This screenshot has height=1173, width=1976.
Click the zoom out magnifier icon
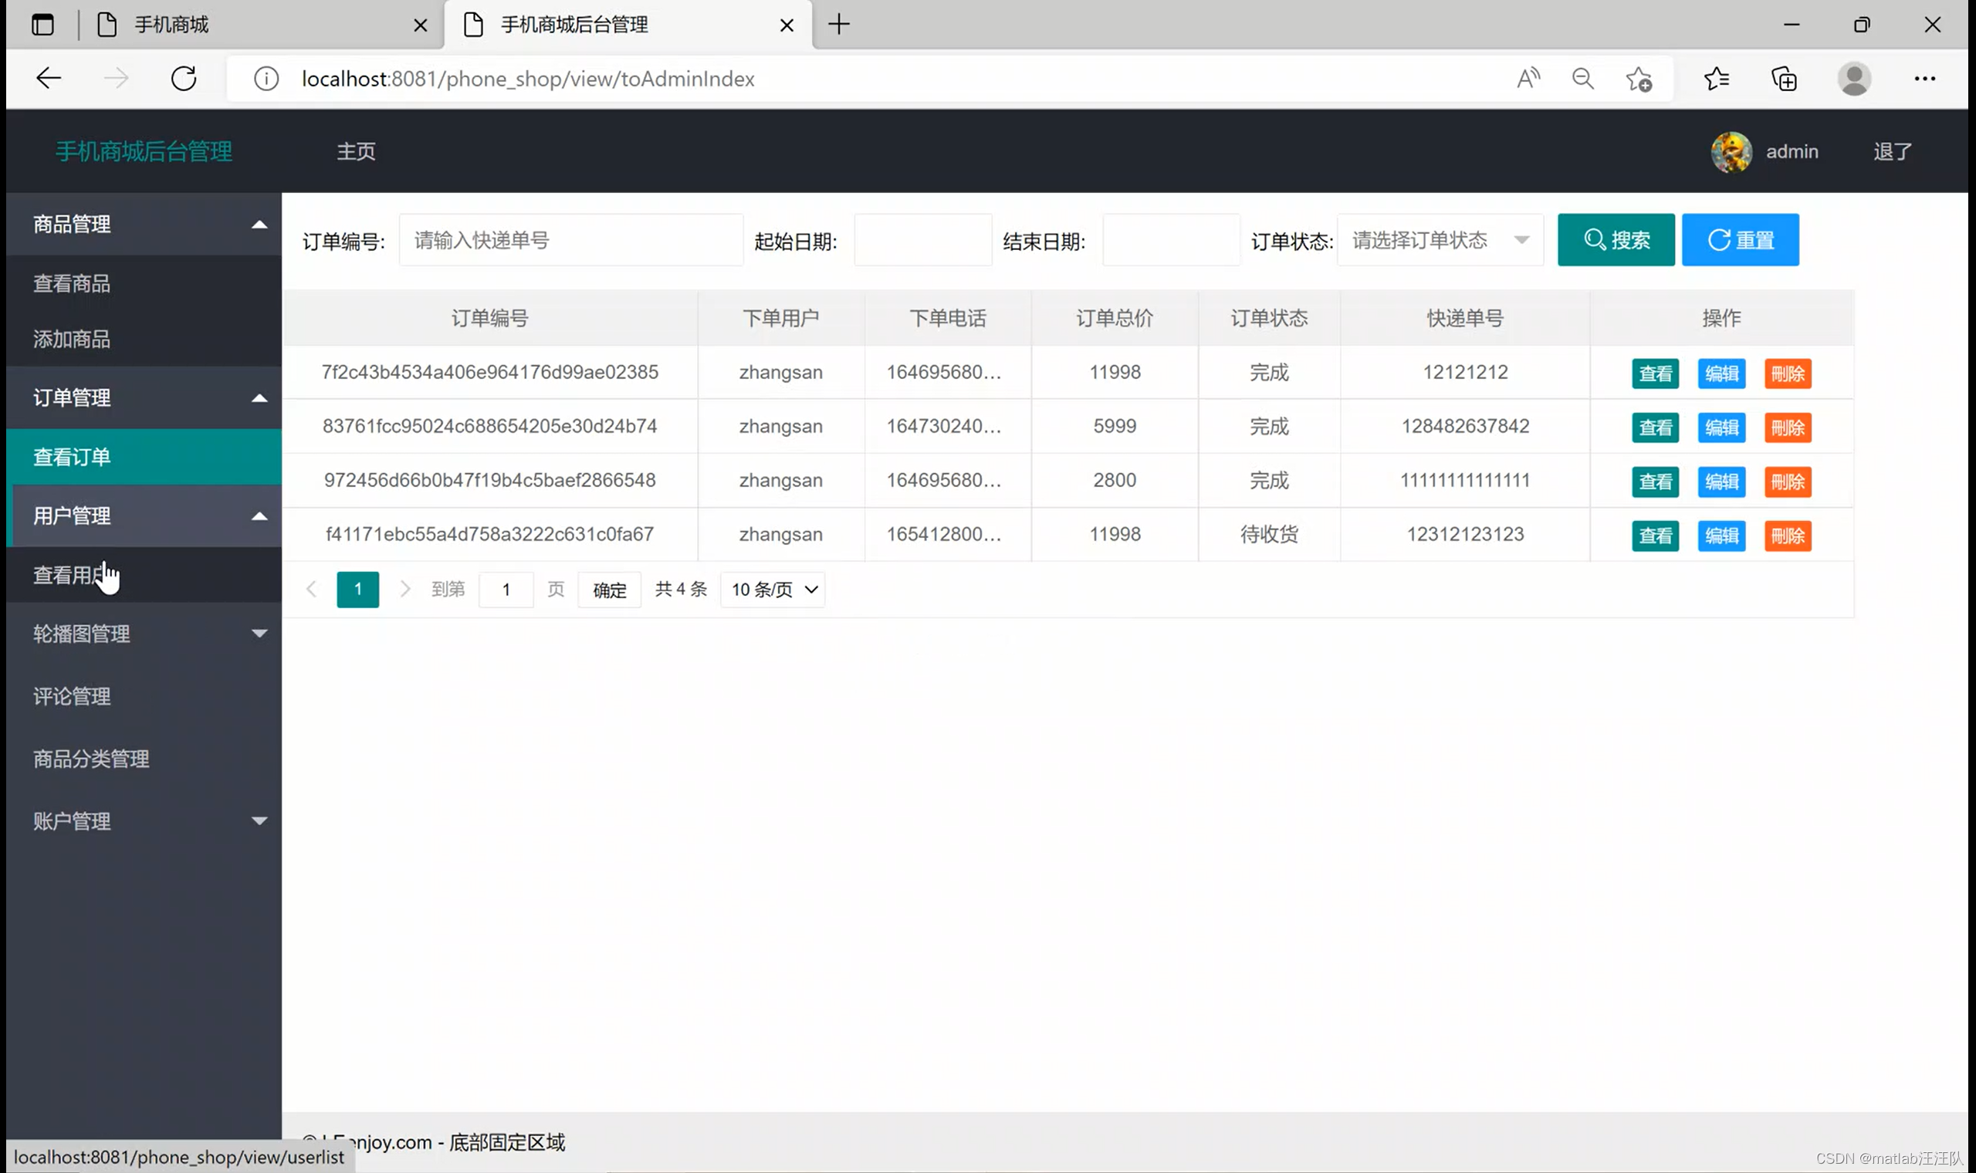(x=1582, y=78)
